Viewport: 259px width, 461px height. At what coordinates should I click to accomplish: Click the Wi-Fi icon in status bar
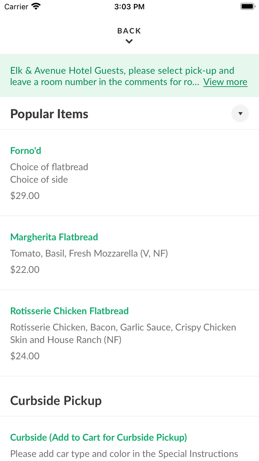tap(36, 6)
